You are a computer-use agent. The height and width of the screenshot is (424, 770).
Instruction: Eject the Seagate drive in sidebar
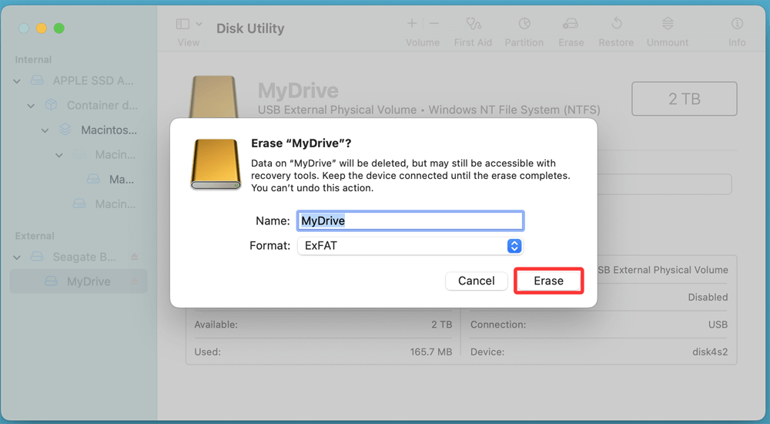click(x=135, y=257)
